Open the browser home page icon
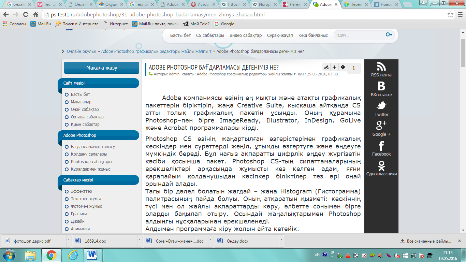This screenshot has width=466, height=262. [35, 15]
